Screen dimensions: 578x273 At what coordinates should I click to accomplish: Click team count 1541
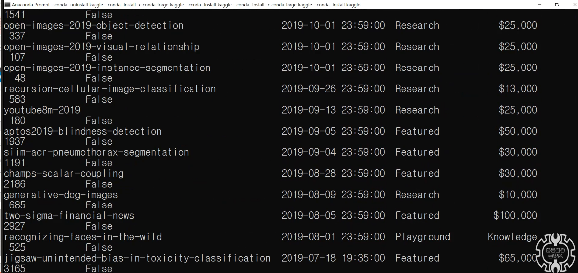15,15
